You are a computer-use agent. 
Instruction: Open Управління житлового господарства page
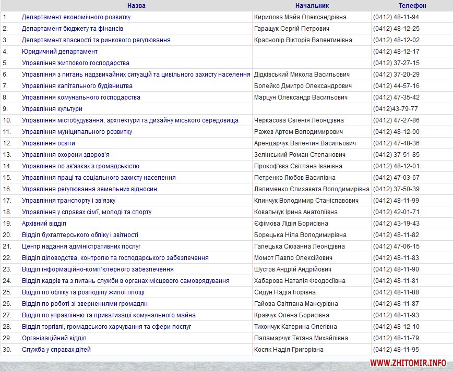(75, 63)
